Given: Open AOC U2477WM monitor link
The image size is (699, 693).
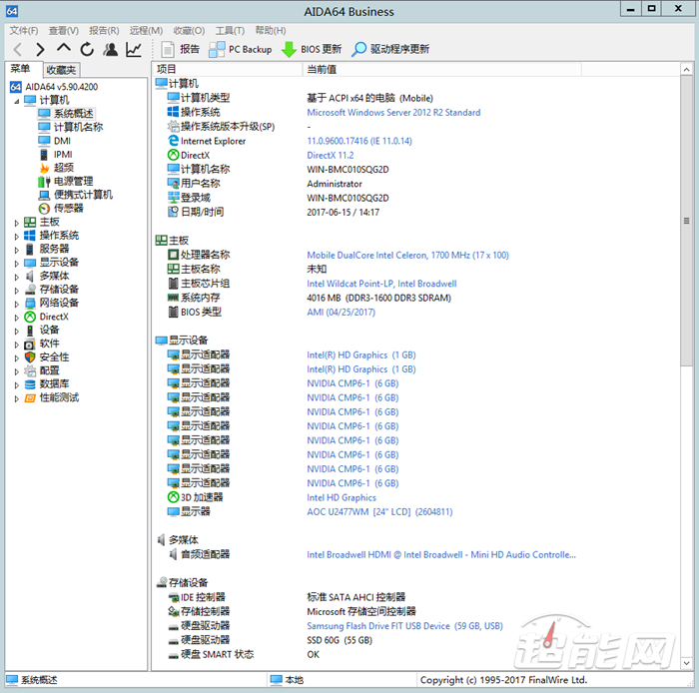Looking at the screenshot, I should pos(379,511).
